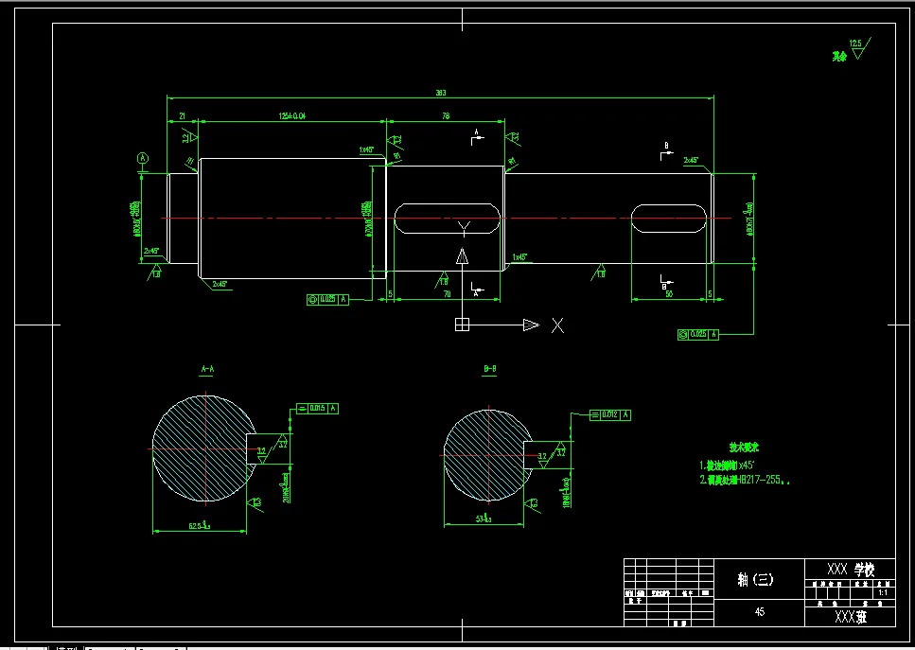Select the title block name 轴（三）
Image resolution: width=915 pixels, height=650 pixels.
[x=756, y=579]
